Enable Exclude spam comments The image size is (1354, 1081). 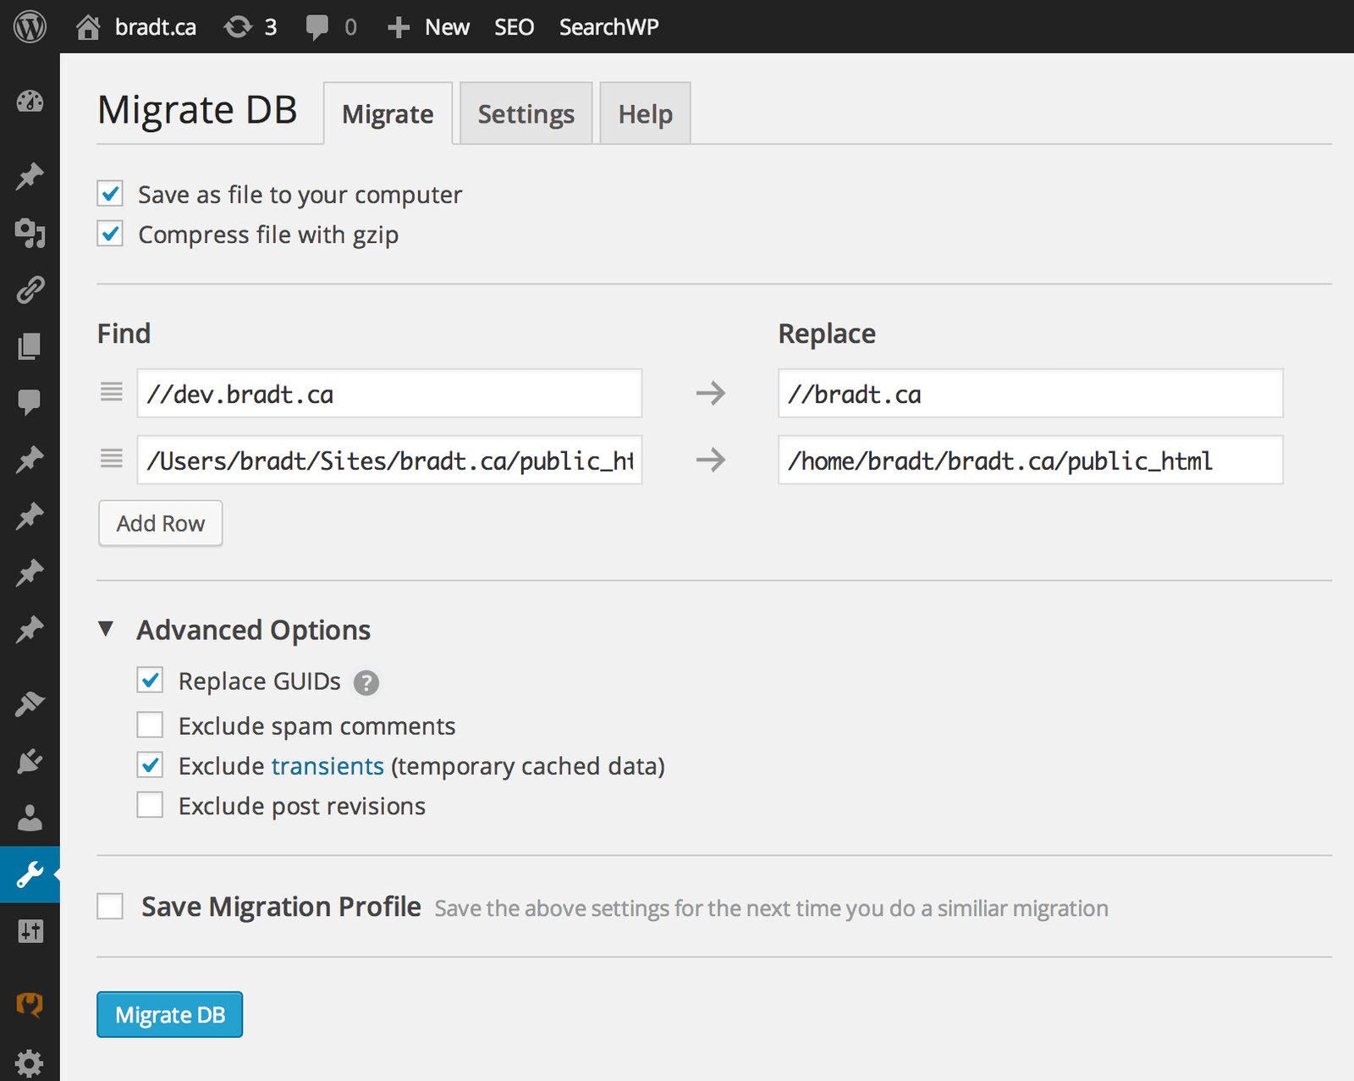click(x=150, y=725)
